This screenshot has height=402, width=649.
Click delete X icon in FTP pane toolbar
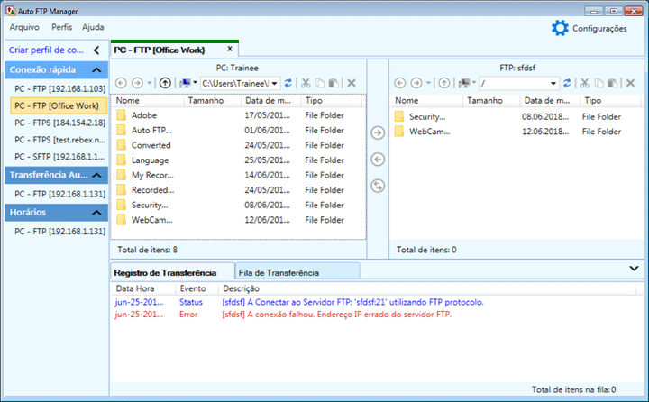pos(630,83)
